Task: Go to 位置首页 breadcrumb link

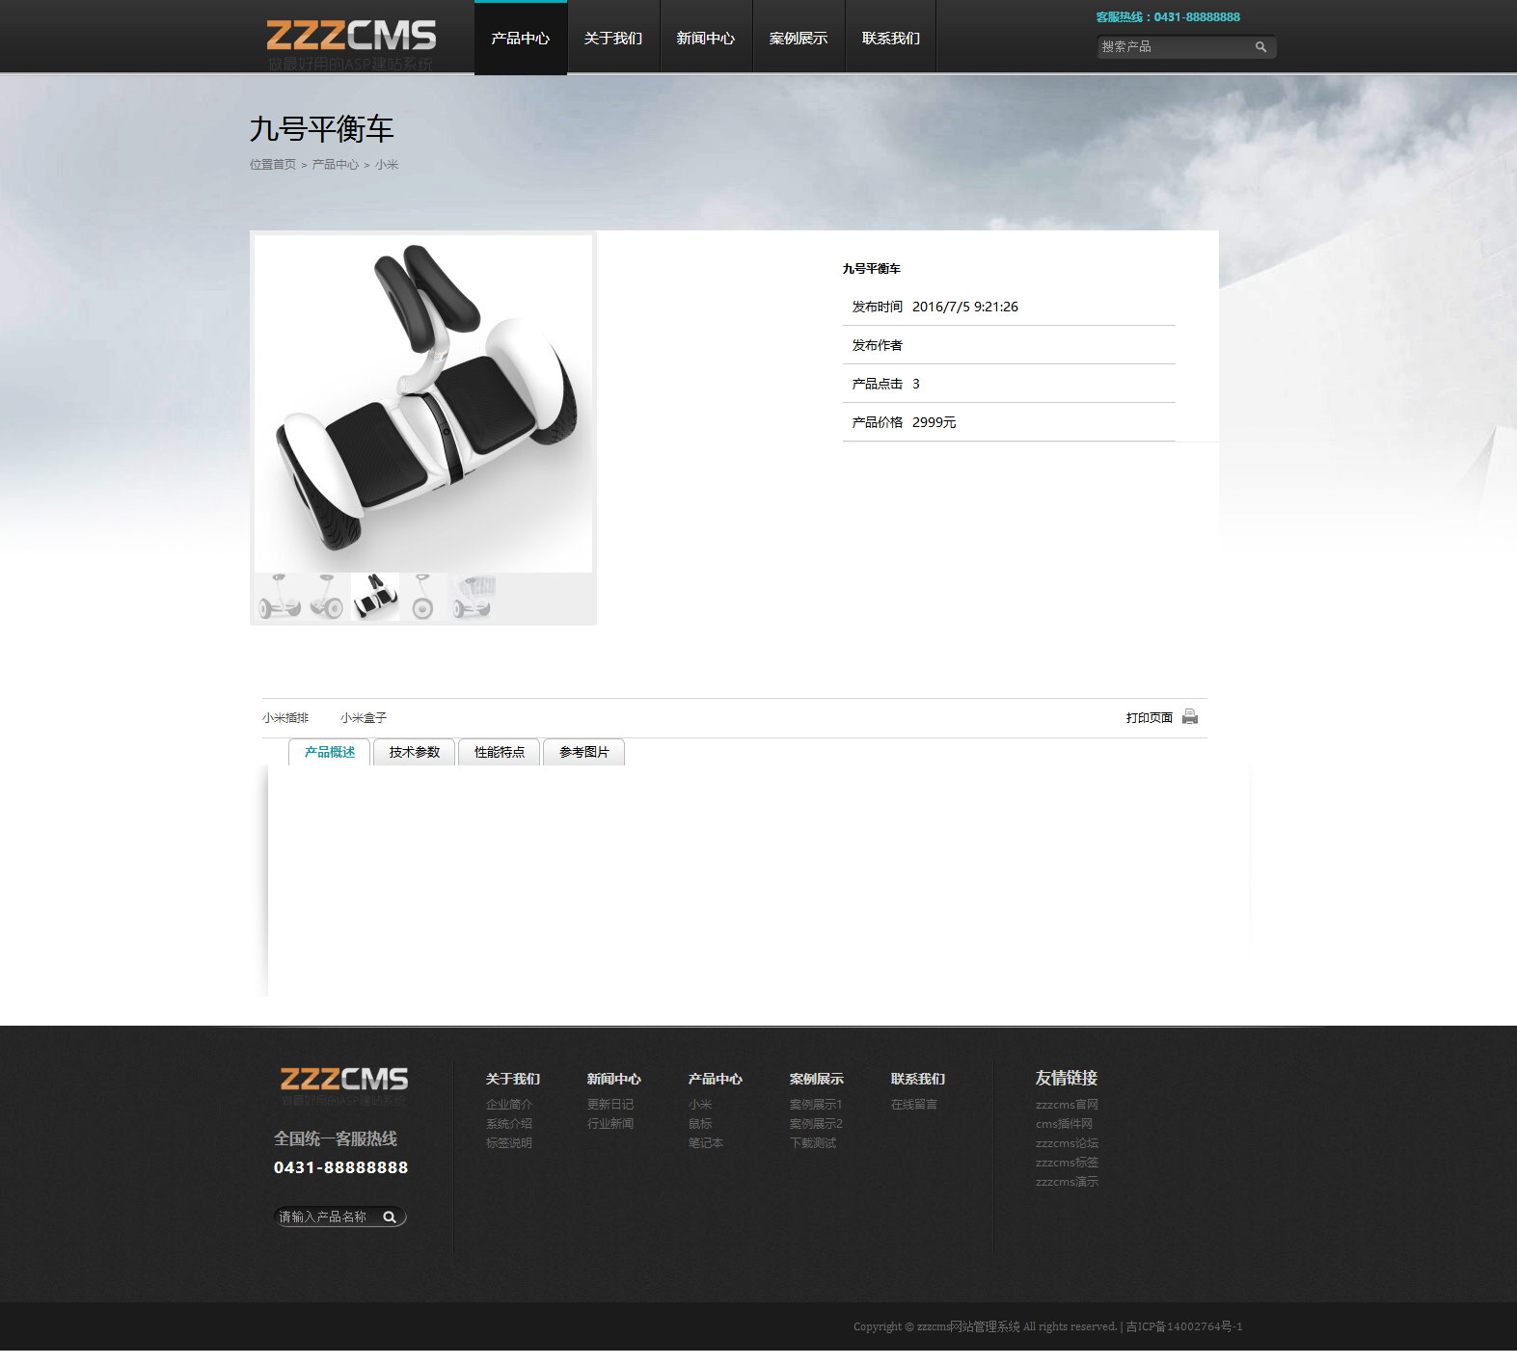Action: [273, 165]
